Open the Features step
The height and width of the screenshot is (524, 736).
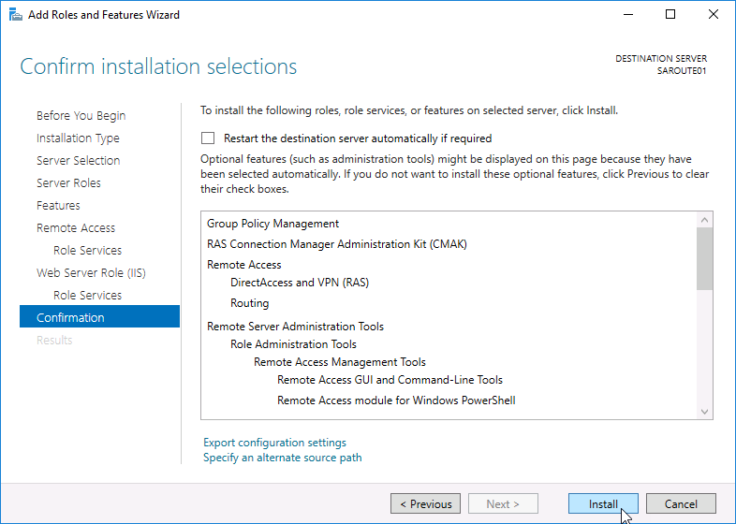coord(58,206)
